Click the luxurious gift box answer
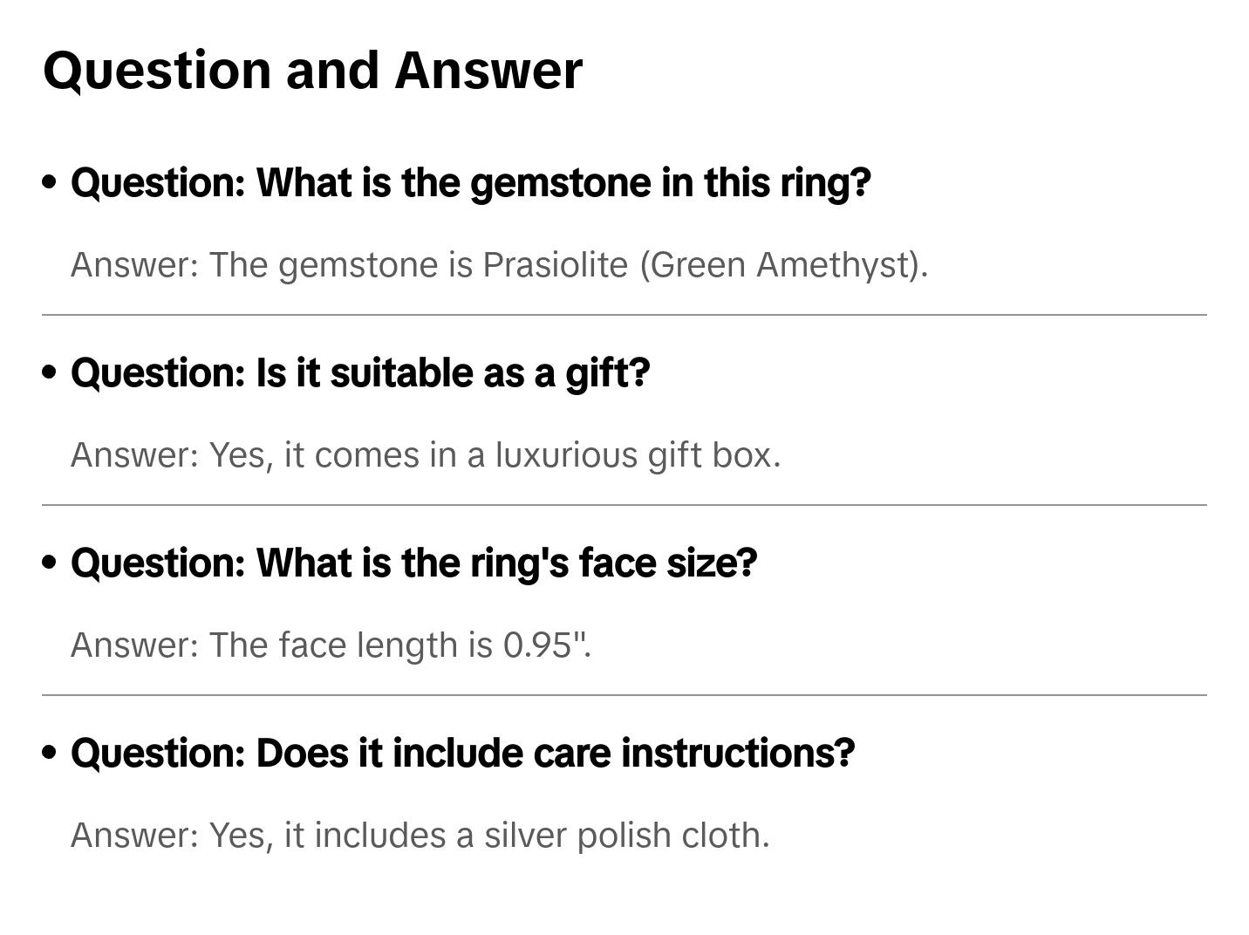The image size is (1249, 935). [x=426, y=454]
